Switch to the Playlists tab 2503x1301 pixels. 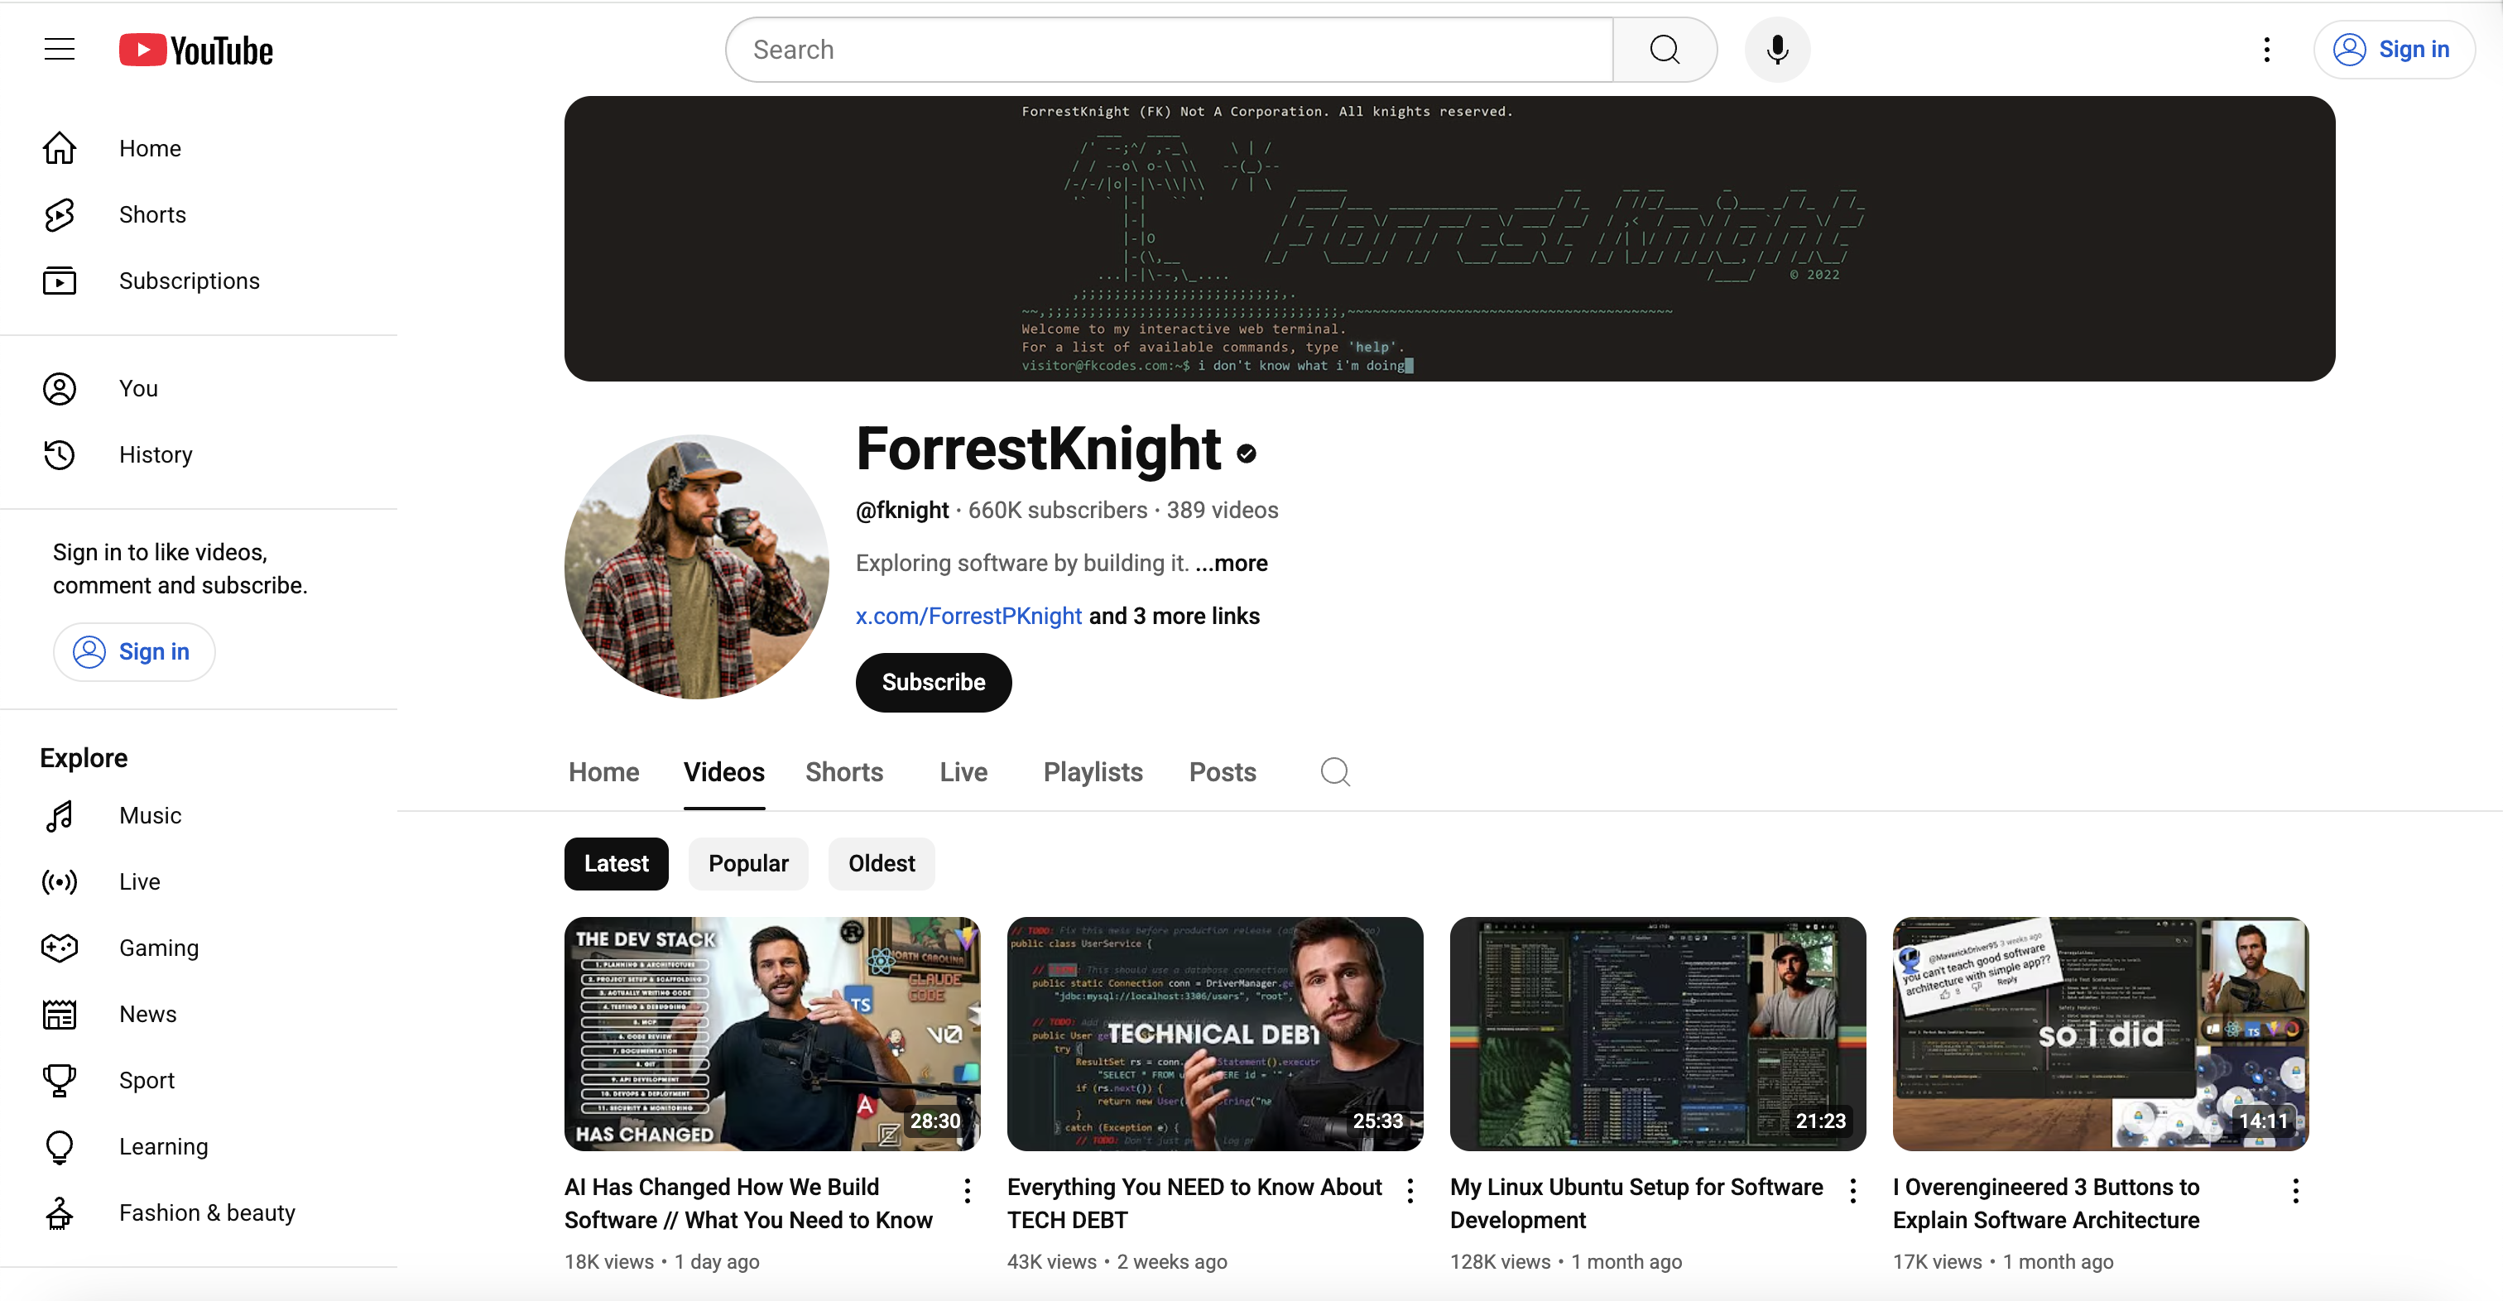pos(1092,771)
